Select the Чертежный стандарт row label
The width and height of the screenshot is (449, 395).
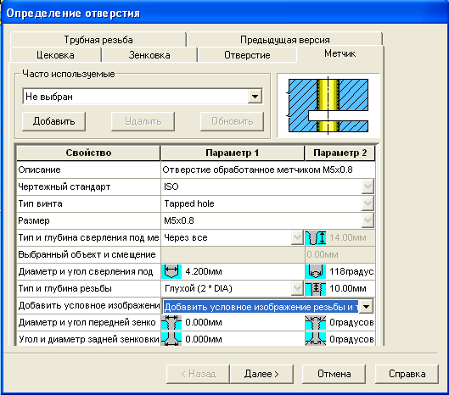(65, 186)
